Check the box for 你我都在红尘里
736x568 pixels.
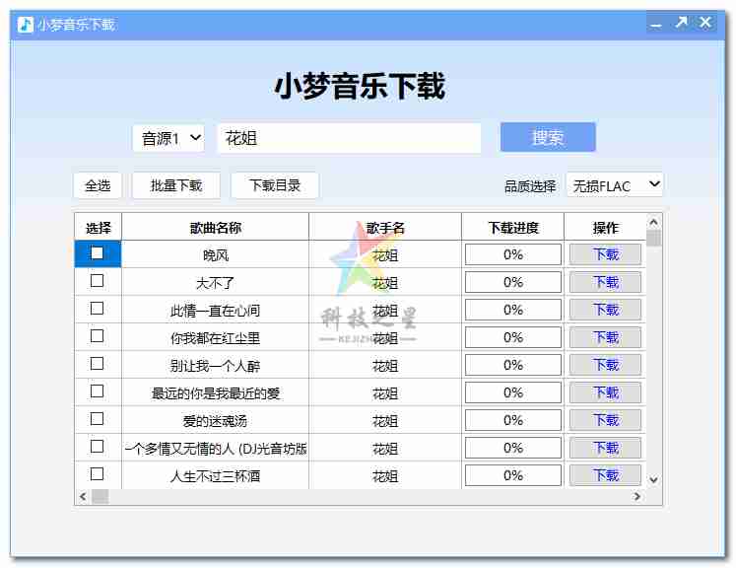[98, 336]
